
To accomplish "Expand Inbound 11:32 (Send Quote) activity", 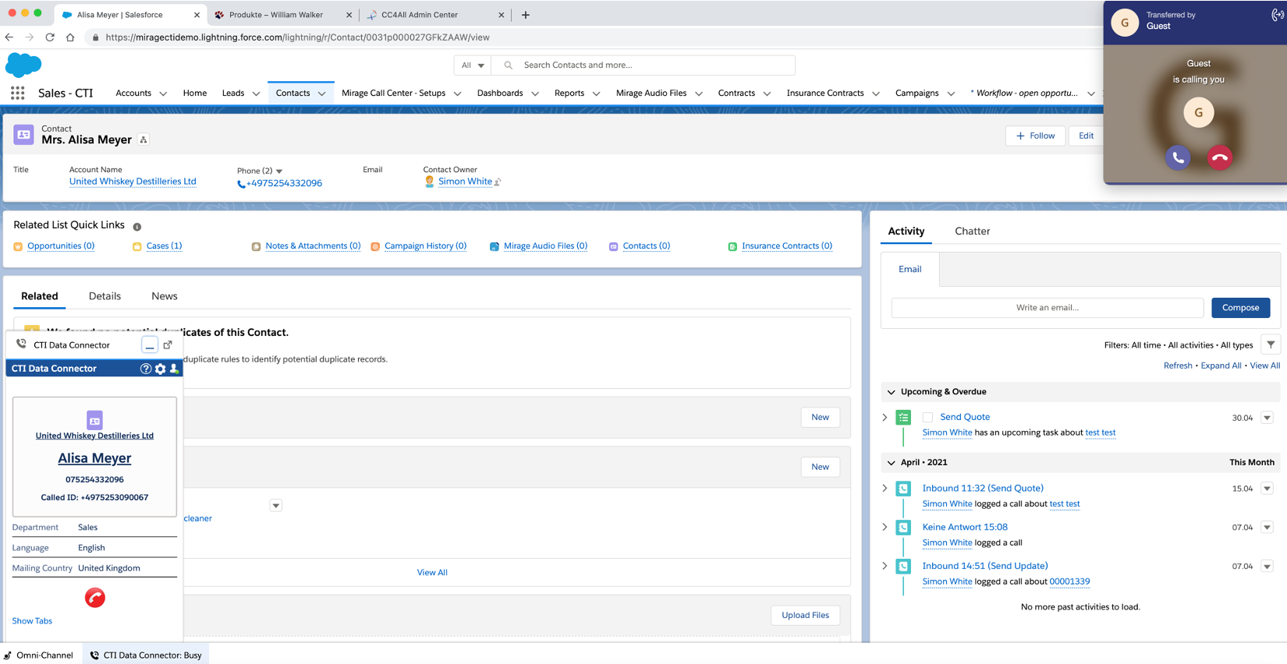I will pos(885,489).
